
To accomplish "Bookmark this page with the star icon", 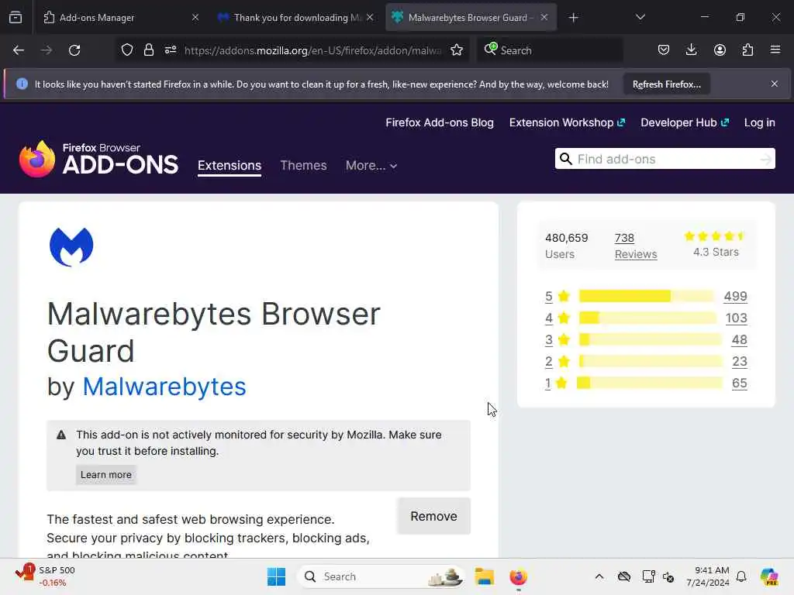I will tap(457, 50).
